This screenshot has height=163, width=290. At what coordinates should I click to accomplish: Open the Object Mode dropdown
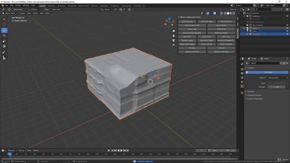(10, 13)
